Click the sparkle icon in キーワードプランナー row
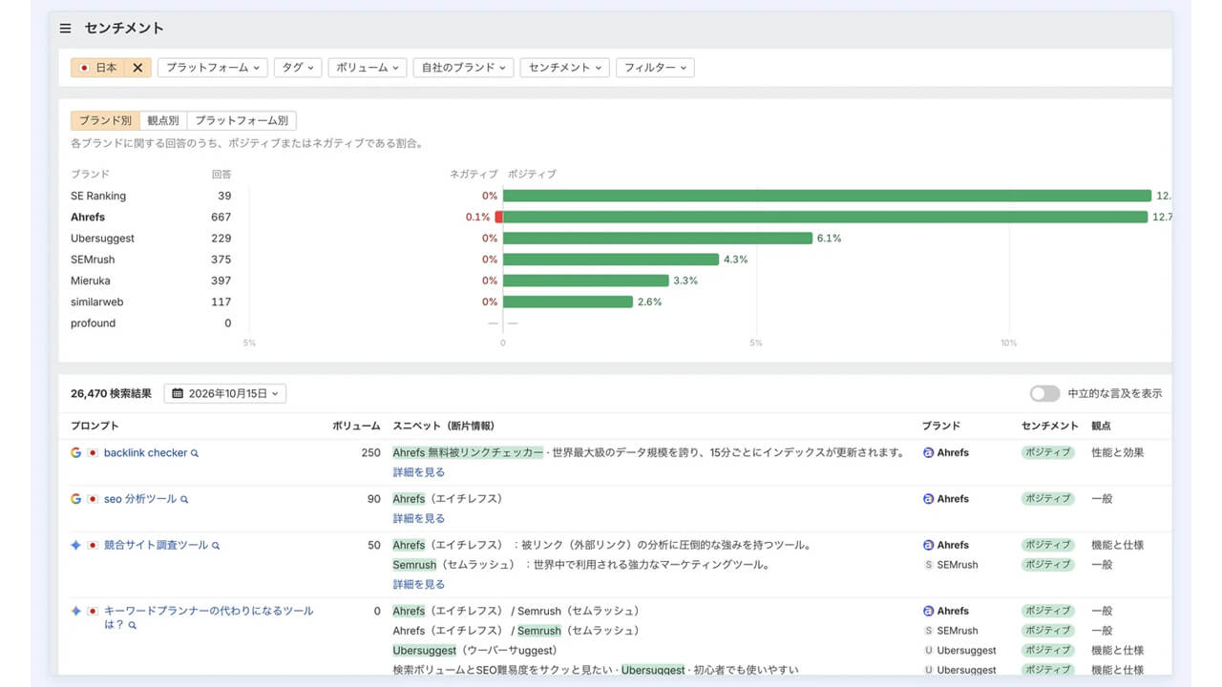The height and width of the screenshot is (687, 1222). (76, 611)
